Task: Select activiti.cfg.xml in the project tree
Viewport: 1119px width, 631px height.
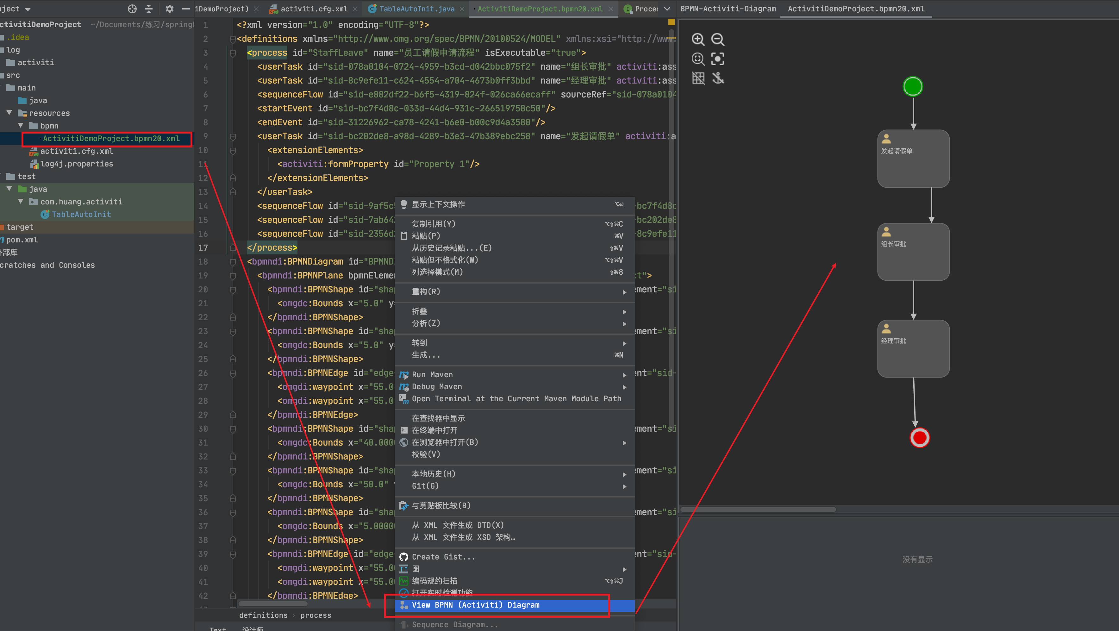Action: (x=77, y=151)
